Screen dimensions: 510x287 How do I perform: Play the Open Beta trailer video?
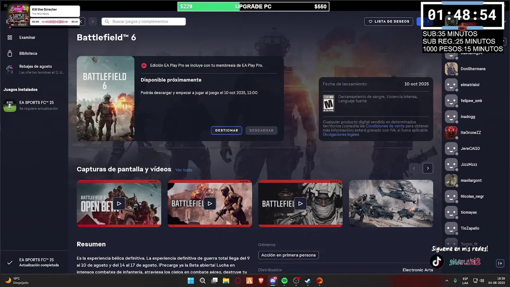pyautogui.click(x=119, y=203)
